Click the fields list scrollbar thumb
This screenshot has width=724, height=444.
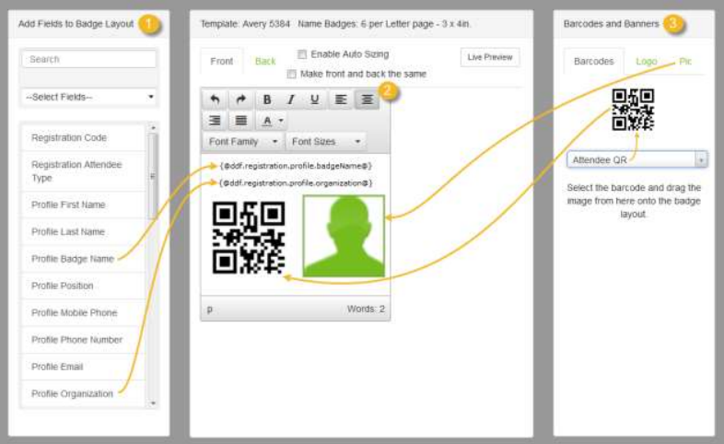point(153,176)
